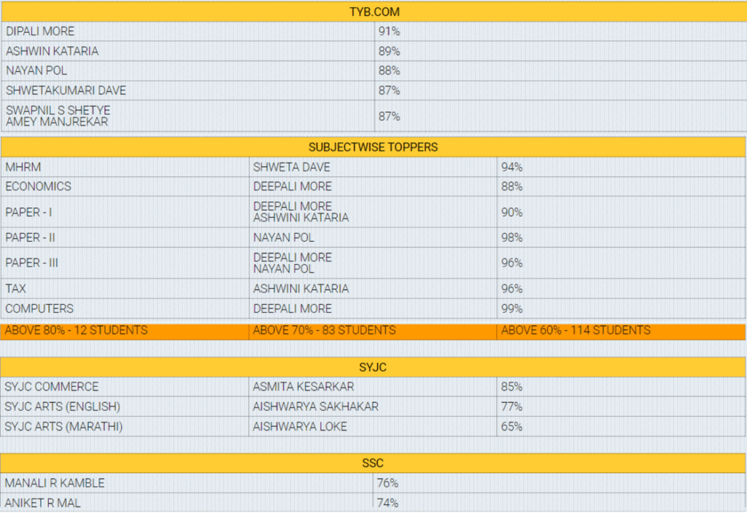
Task: Select the 99% COMPUTERS score cell
Action: tap(622, 308)
